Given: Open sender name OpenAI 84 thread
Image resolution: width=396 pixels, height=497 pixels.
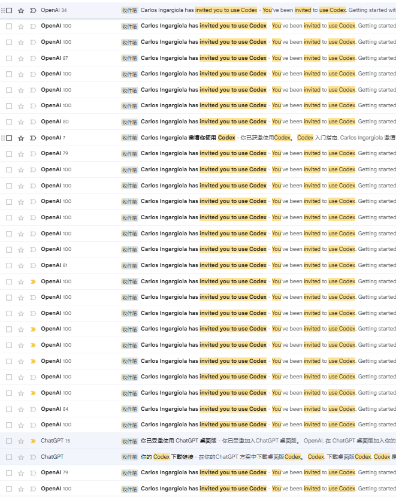Looking at the screenshot, I should coord(51,409).
